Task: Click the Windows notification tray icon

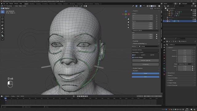Action: 191,109
